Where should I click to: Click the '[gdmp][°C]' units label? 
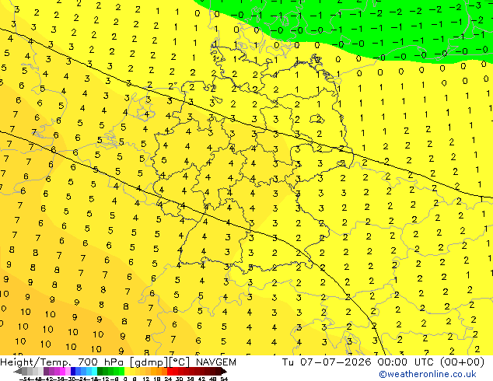point(160,362)
